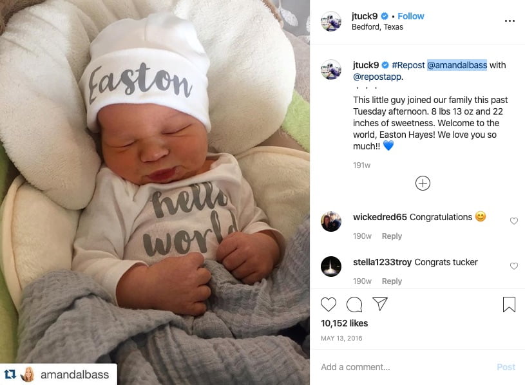Open the jtuck9 header profile picture
The width and height of the screenshot is (525, 385).
[x=331, y=21]
